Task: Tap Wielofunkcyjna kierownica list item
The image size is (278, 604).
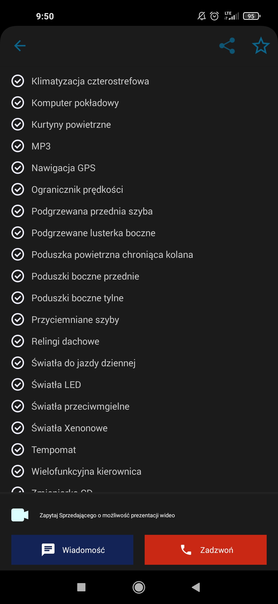Action: (86, 472)
